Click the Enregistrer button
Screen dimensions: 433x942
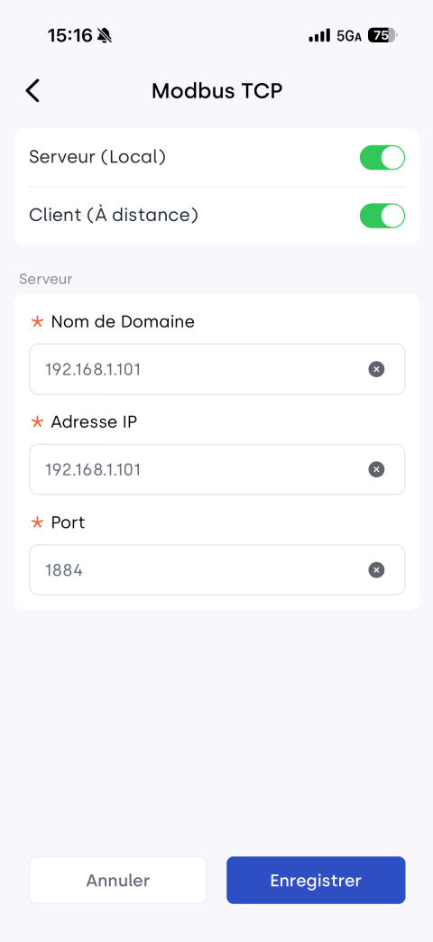coord(316,880)
